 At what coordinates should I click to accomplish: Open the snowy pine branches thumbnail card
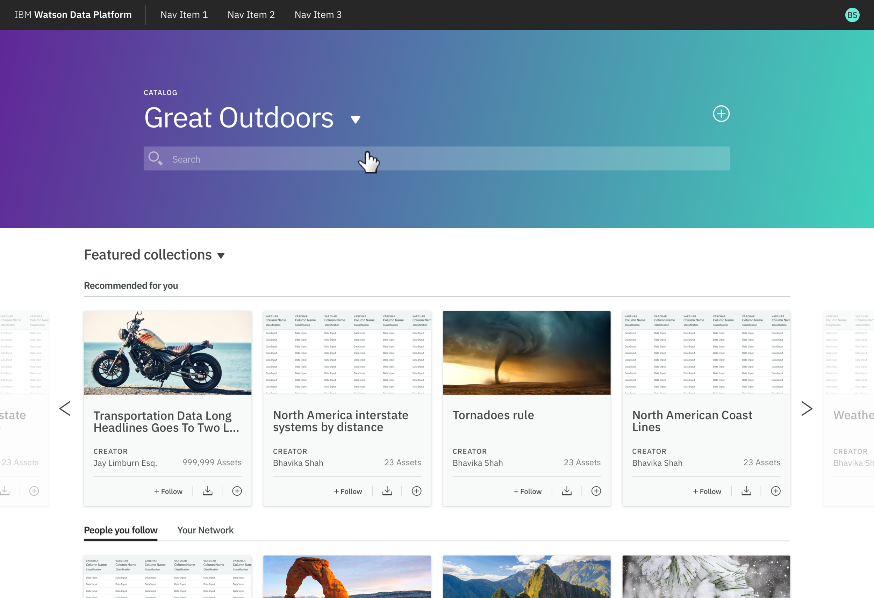point(706,577)
